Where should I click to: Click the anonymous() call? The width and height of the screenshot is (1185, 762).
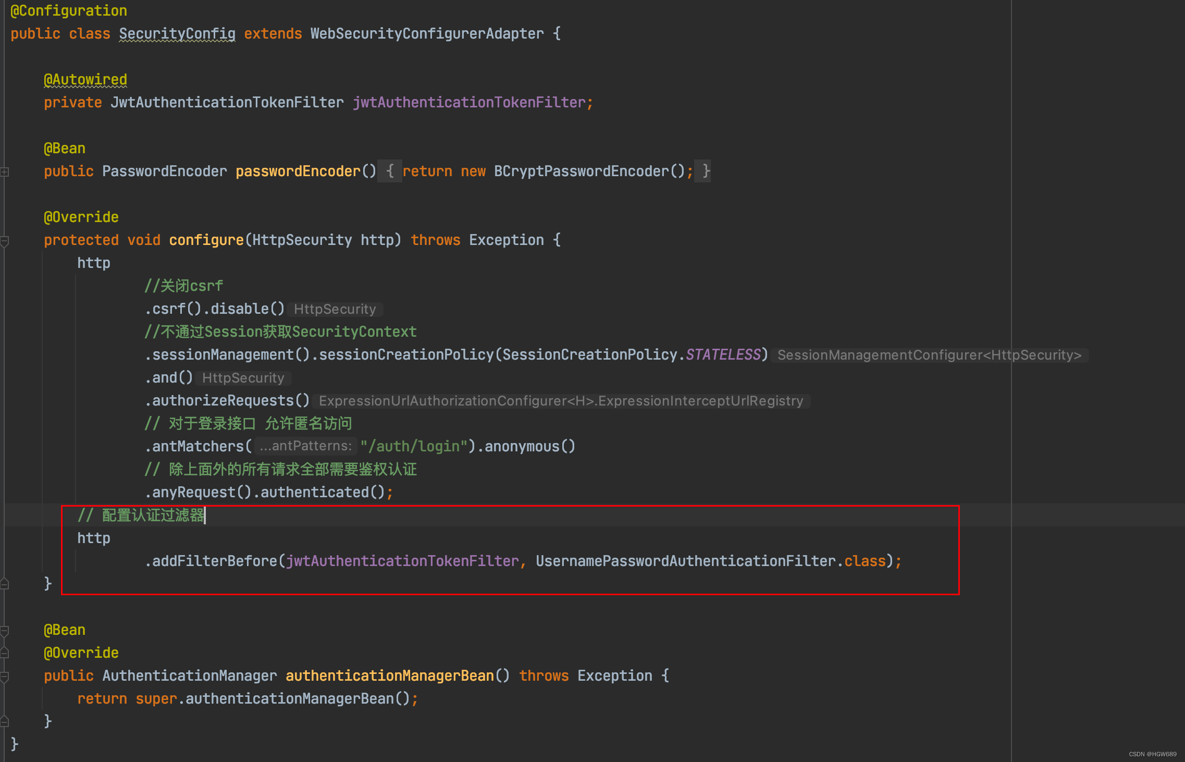coord(530,446)
